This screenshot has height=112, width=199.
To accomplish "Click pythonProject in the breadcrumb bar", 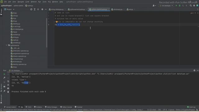I will pos(6,6).
